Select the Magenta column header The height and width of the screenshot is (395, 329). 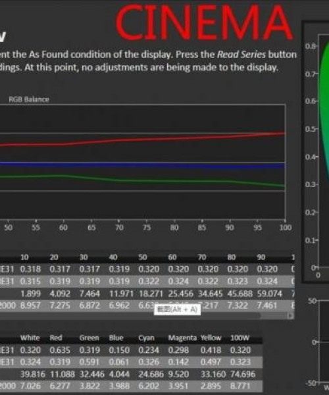coord(182,338)
